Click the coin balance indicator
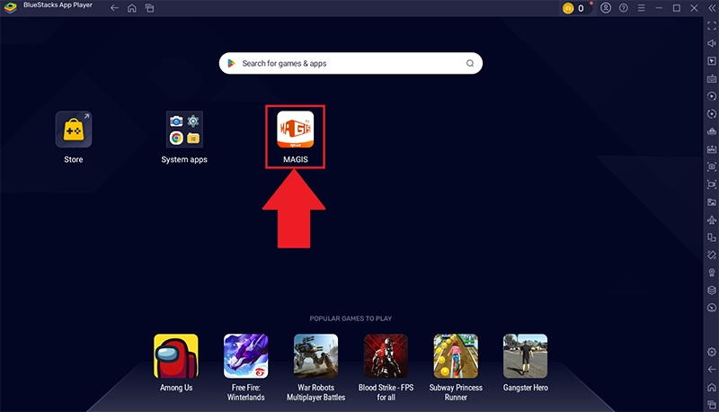Screen dimensions: 719x412 click(x=574, y=8)
